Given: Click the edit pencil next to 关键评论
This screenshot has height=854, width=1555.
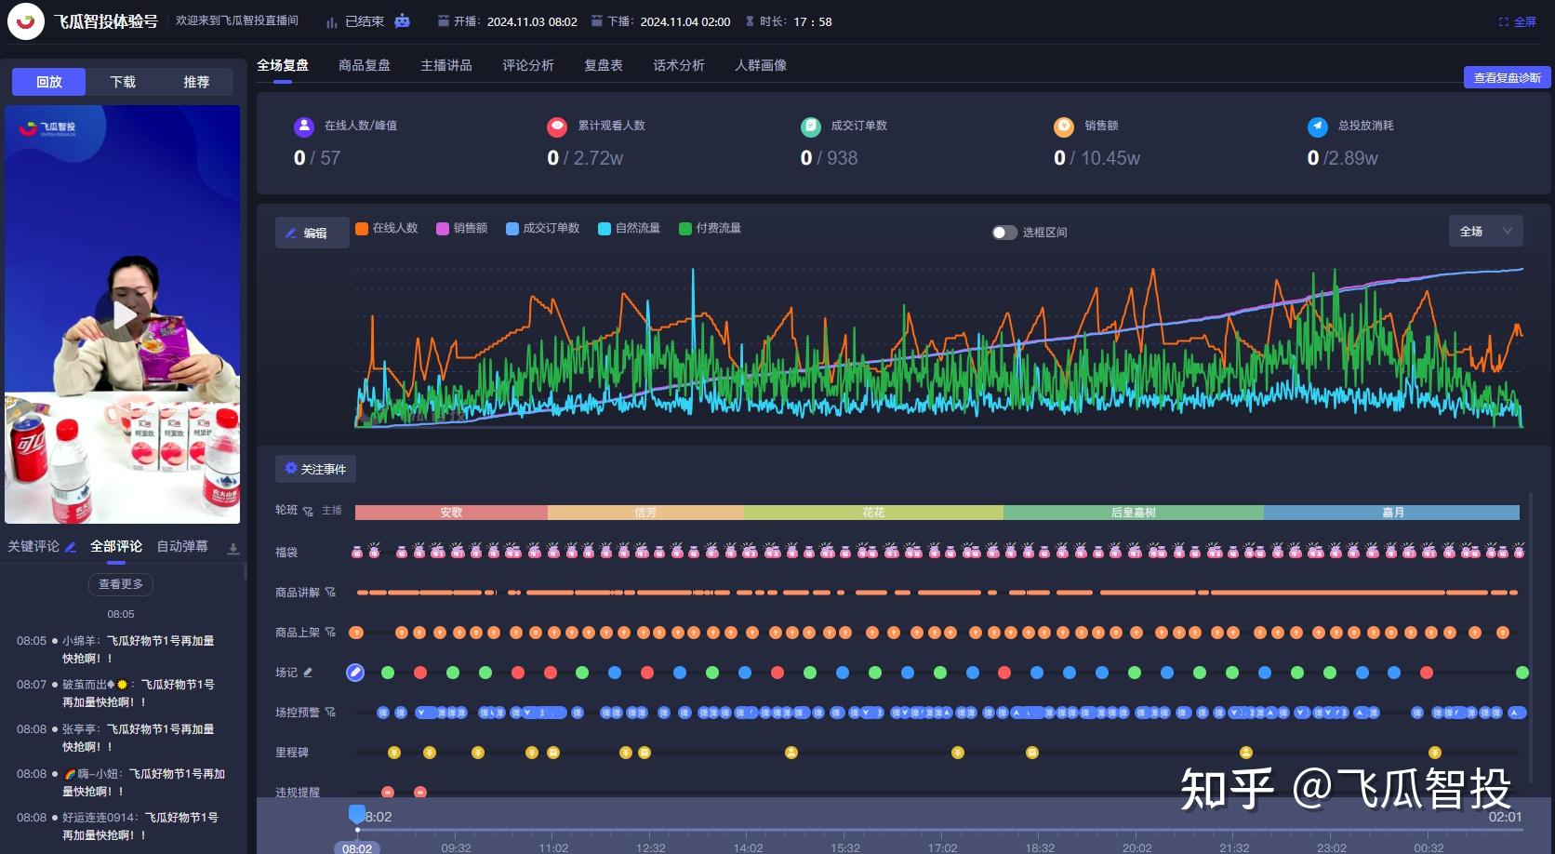Looking at the screenshot, I should point(71,547).
